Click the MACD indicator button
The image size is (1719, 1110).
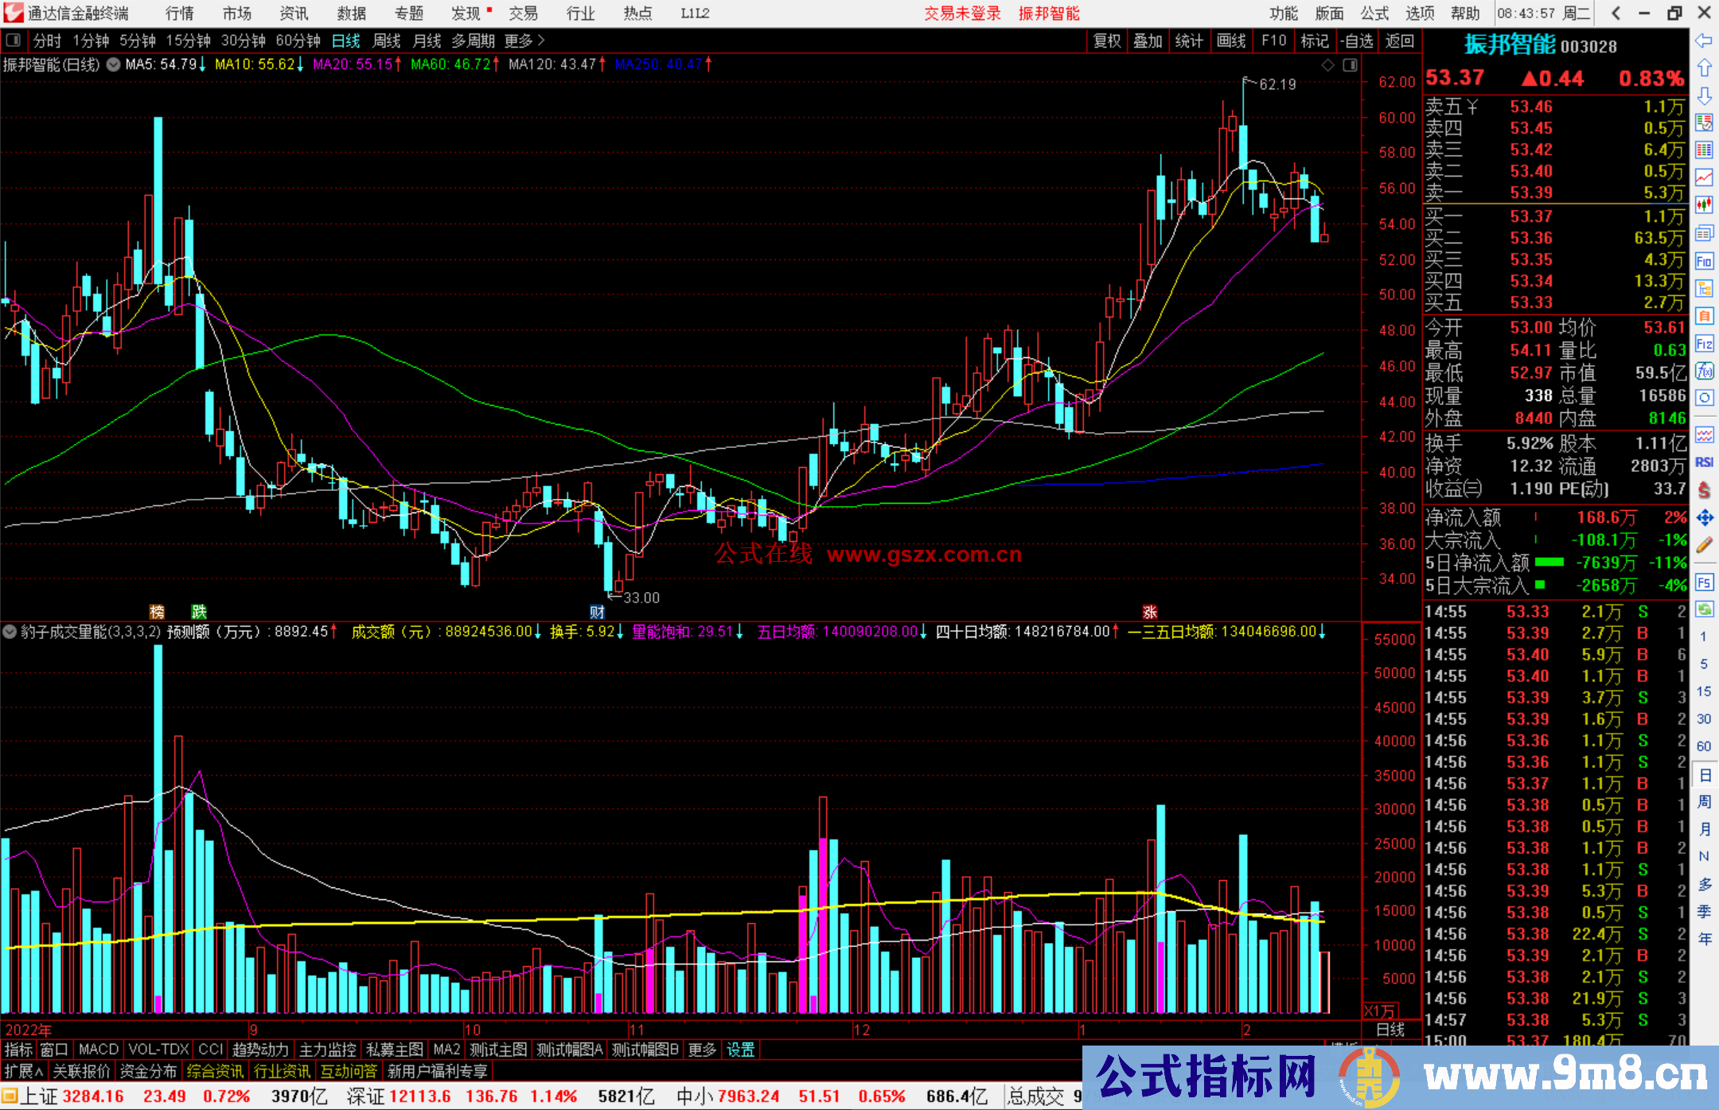pyautogui.click(x=99, y=1050)
